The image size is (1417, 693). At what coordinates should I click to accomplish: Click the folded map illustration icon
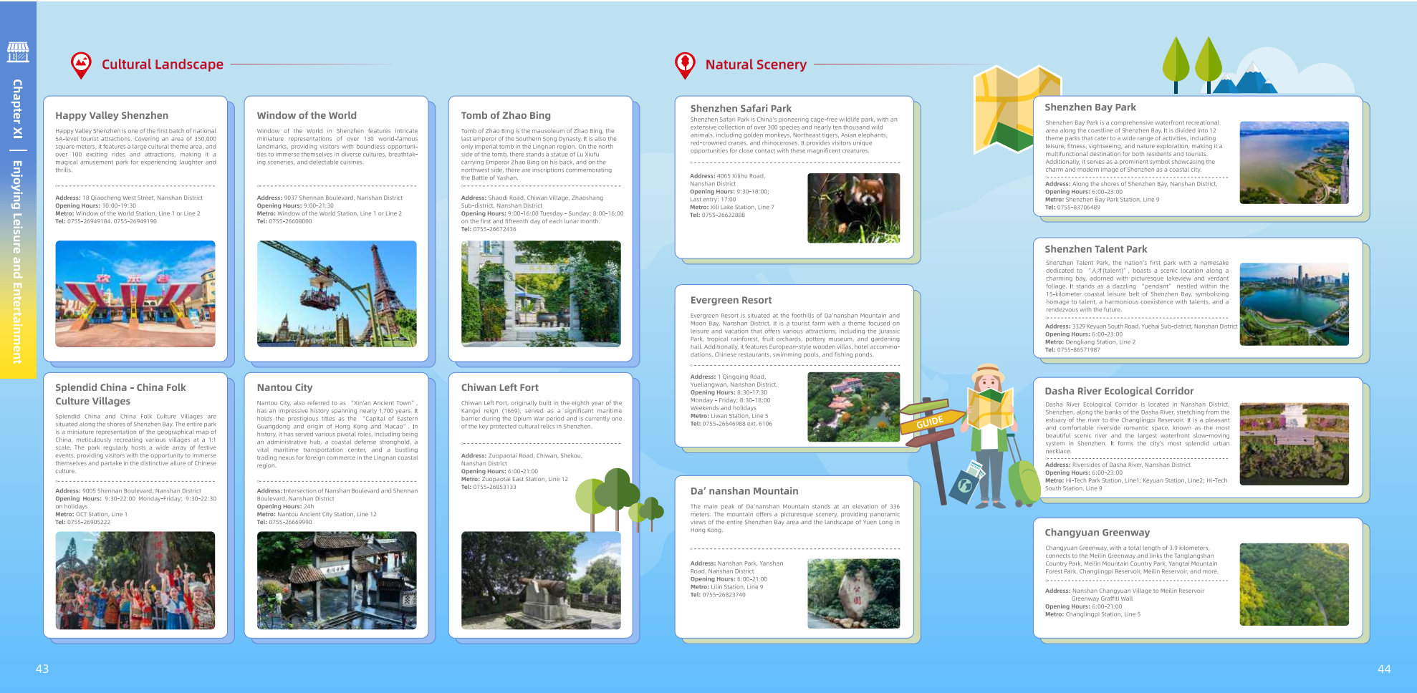pyautogui.click(x=1017, y=110)
